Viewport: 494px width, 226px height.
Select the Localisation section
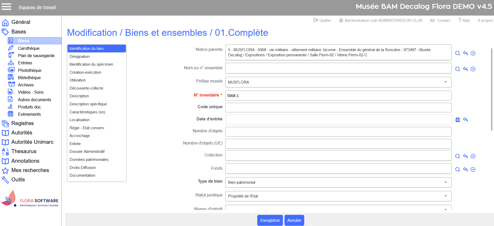pos(79,120)
